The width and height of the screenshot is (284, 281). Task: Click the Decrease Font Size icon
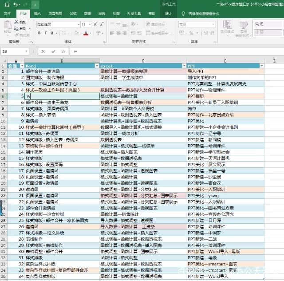pyautogui.click(x=102, y=24)
